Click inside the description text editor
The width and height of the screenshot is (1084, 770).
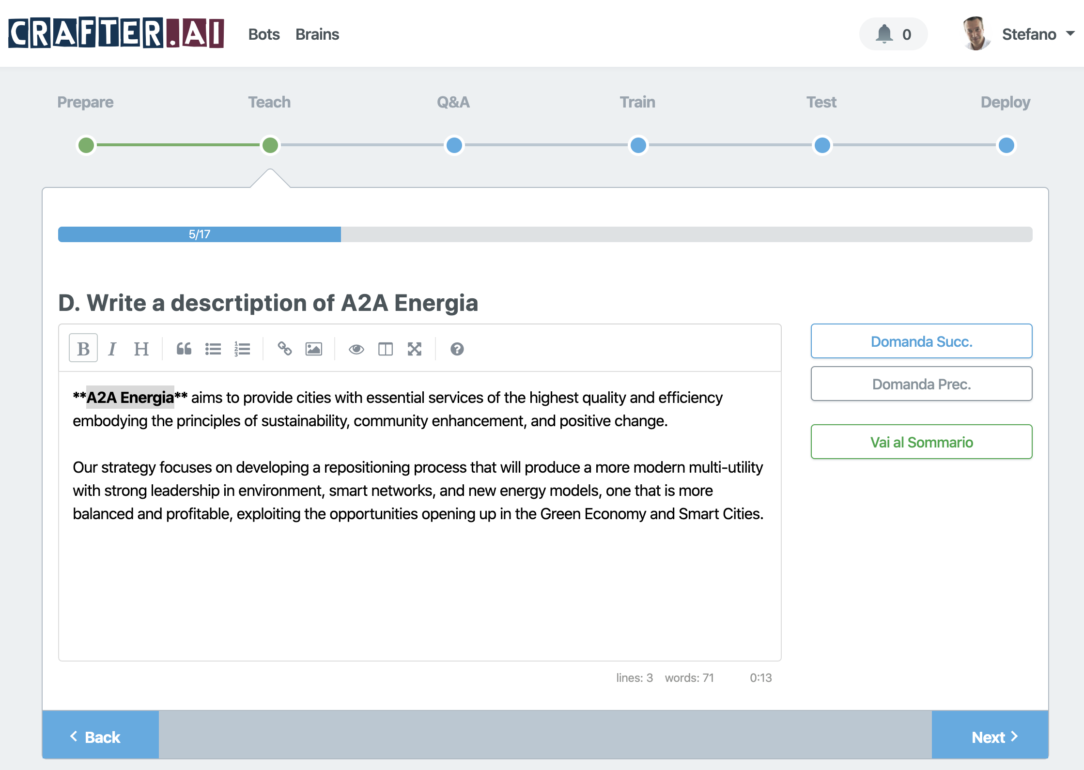coord(419,516)
